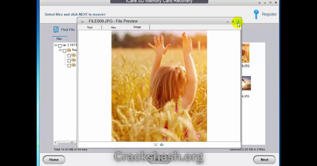
Task: Select the thumbnail labeled 4.JPG
Action: click(246, 83)
